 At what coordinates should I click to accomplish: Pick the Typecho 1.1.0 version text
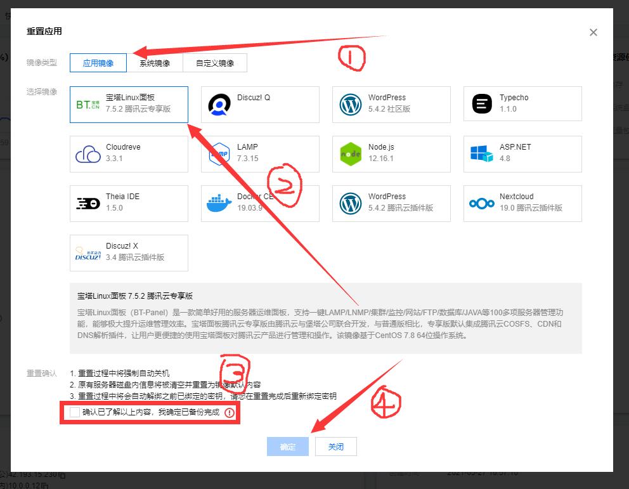pyautogui.click(x=508, y=108)
